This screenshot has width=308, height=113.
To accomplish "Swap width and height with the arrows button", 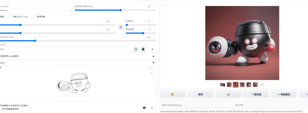I will click(120, 27).
